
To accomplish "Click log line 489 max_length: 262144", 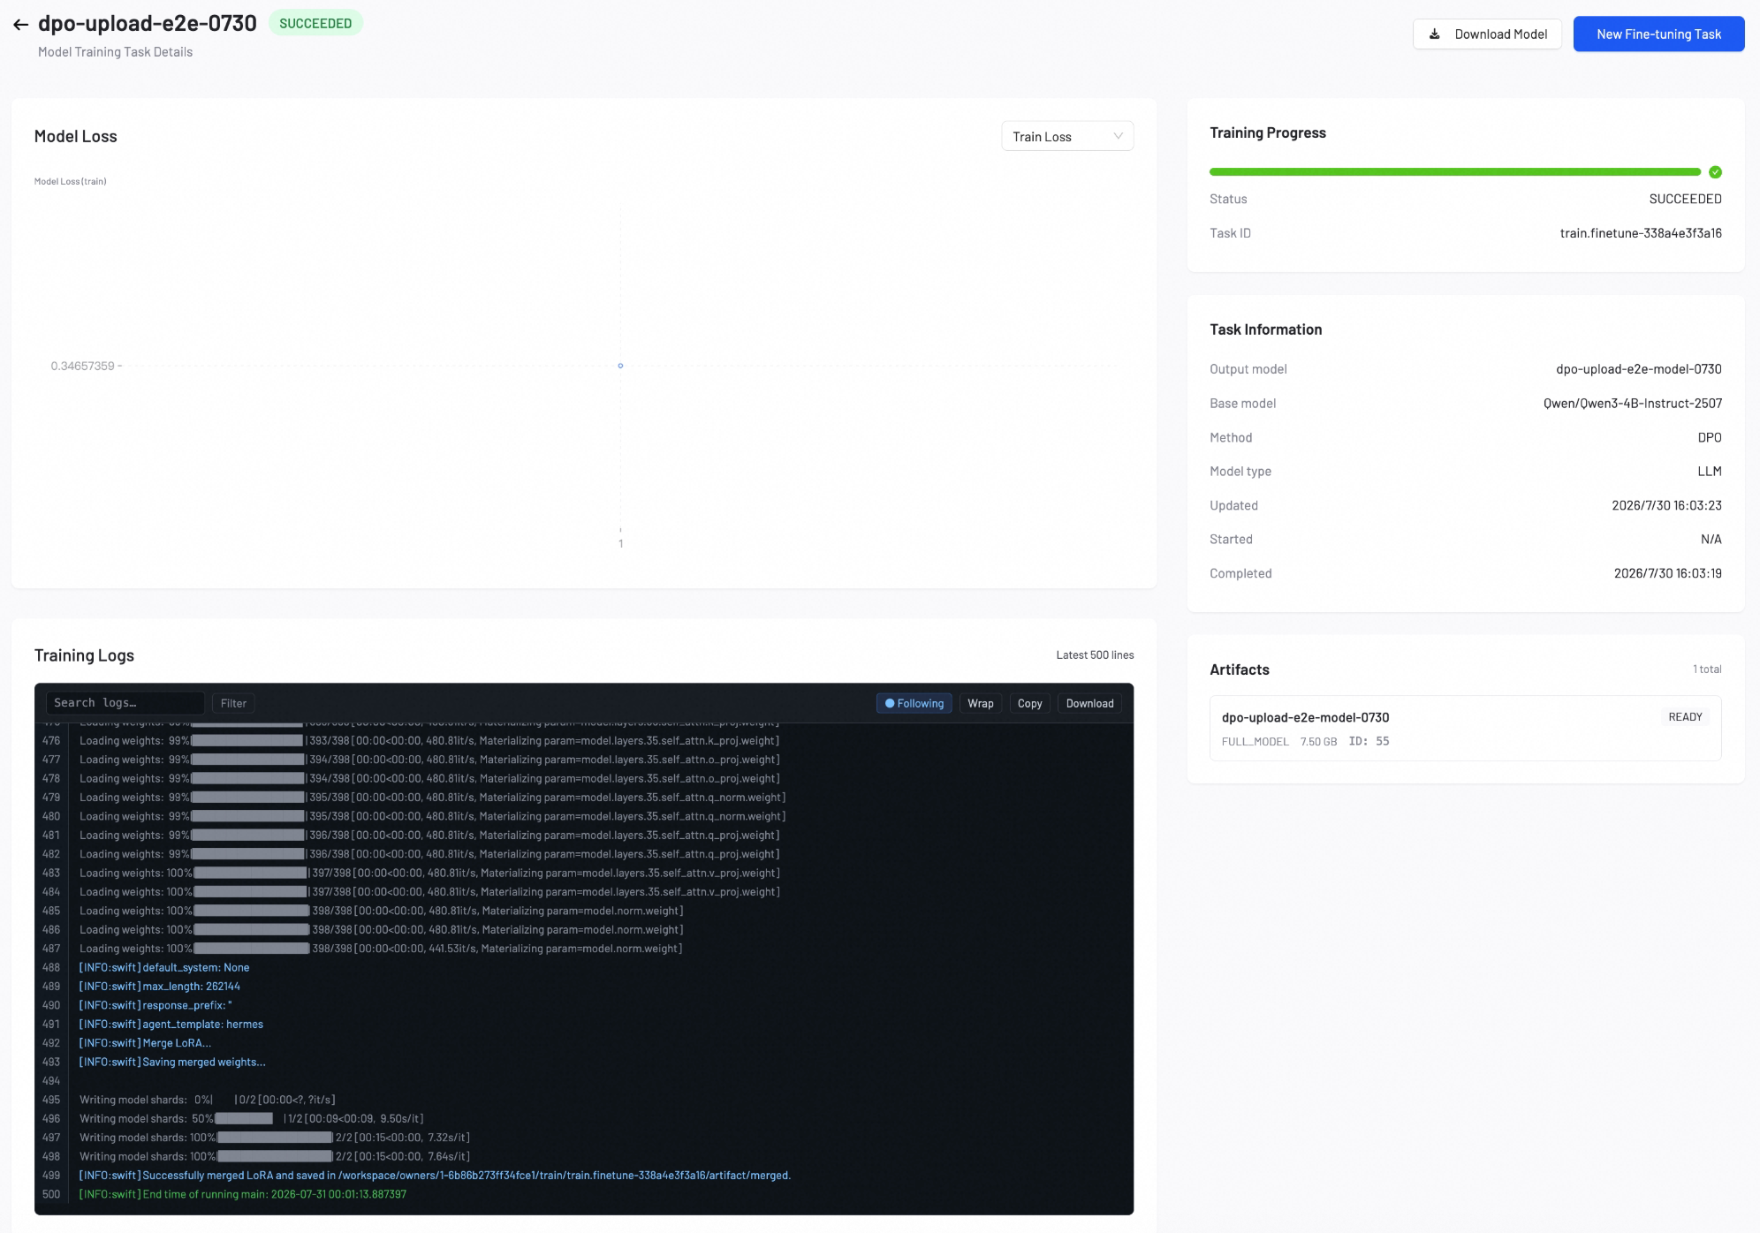I will coord(159,987).
